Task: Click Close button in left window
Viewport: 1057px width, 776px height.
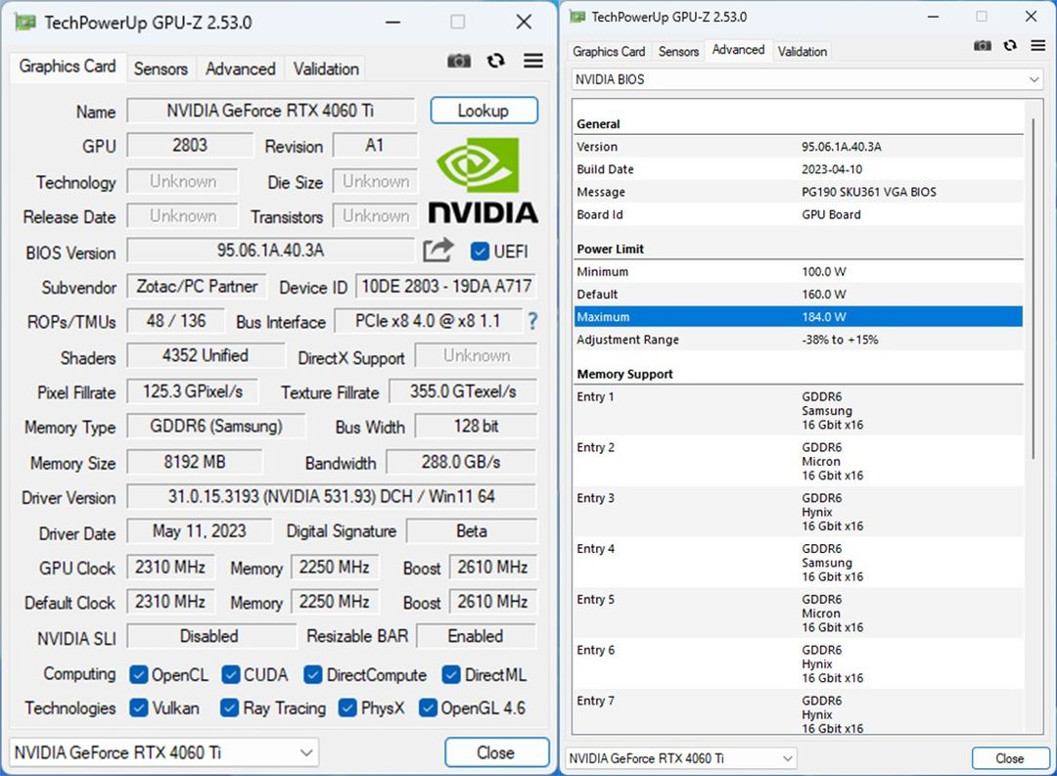Action: (496, 753)
